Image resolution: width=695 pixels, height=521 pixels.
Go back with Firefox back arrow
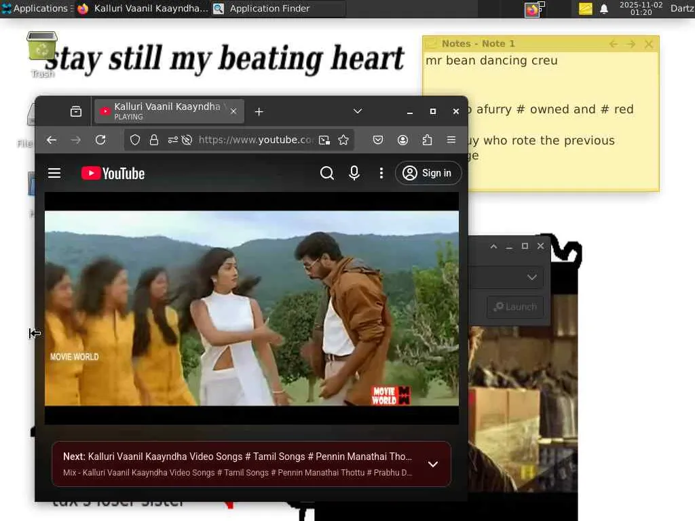[x=52, y=140]
